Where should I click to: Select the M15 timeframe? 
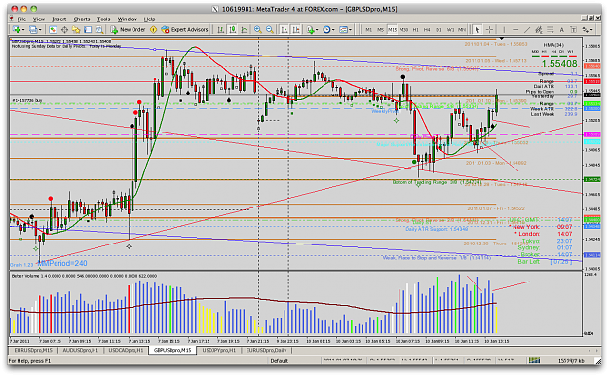pos(392,30)
